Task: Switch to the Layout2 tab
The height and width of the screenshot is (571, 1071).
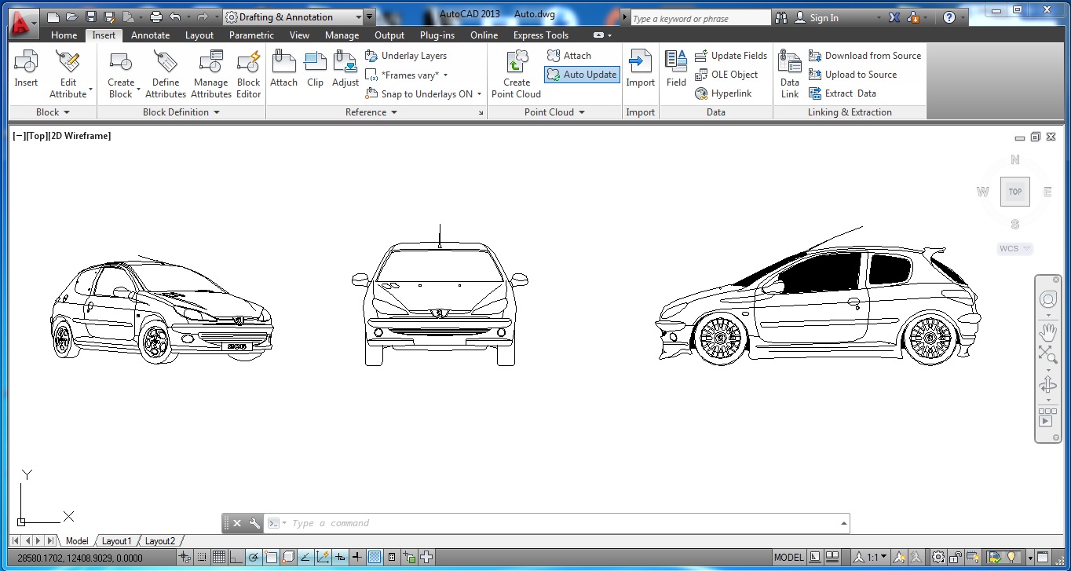Action: [x=159, y=541]
